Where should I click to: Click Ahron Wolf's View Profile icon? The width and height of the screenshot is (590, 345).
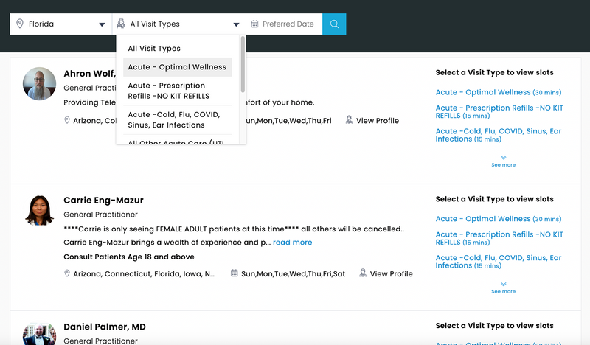349,120
